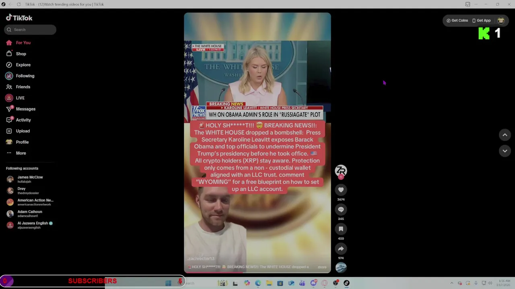The width and height of the screenshot is (515, 289).
Task: Click the zachrector13 username on video
Action: (x=201, y=259)
